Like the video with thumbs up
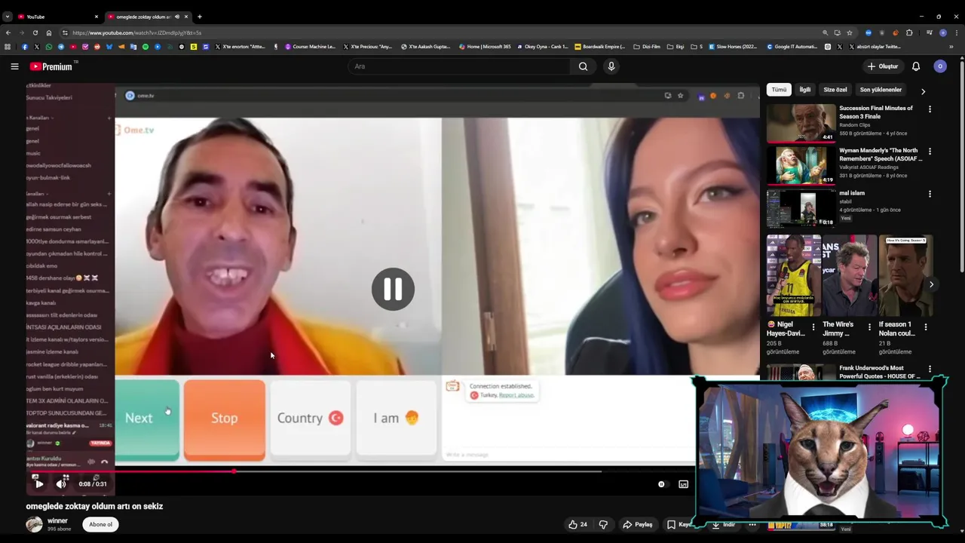The width and height of the screenshot is (965, 543). (x=578, y=524)
